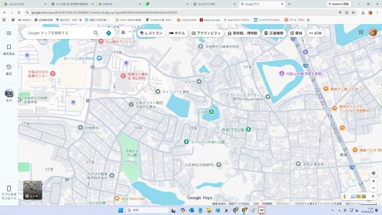Click the search magnifier icon in Maps
The image size is (382, 215).
pyautogui.click(x=95, y=33)
